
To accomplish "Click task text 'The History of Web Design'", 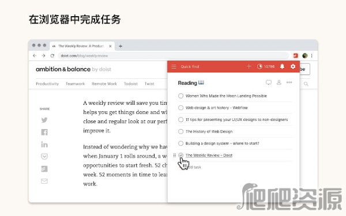I will coord(209,131).
